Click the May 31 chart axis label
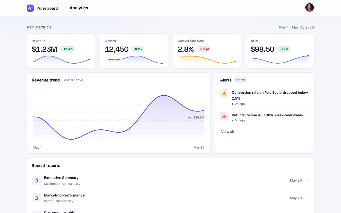This screenshot has height=213, width=341. pyautogui.click(x=199, y=148)
